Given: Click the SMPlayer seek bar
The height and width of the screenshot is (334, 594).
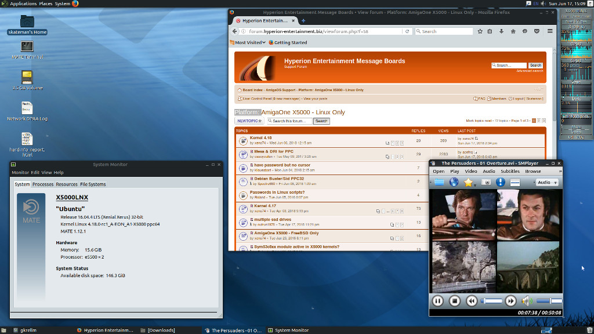Looking at the screenshot, I should (x=491, y=301).
